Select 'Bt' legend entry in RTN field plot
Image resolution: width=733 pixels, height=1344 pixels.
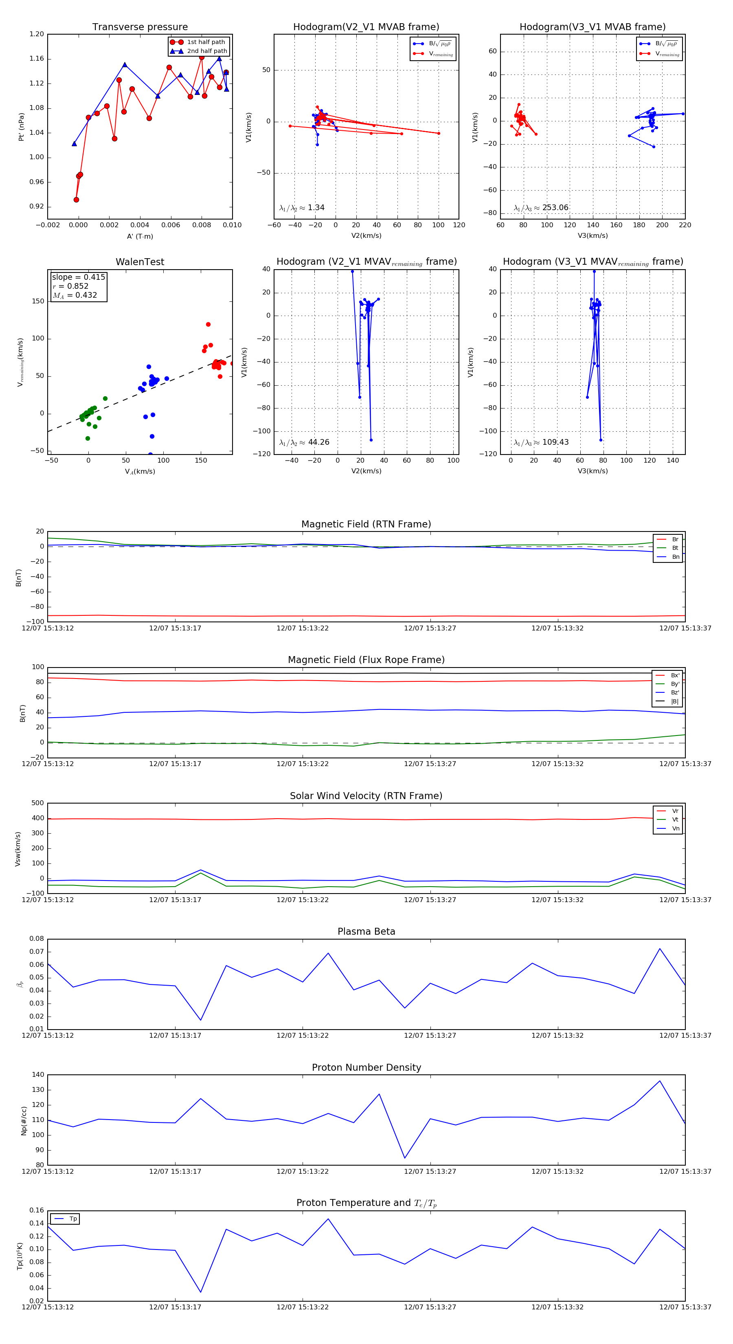pos(668,548)
